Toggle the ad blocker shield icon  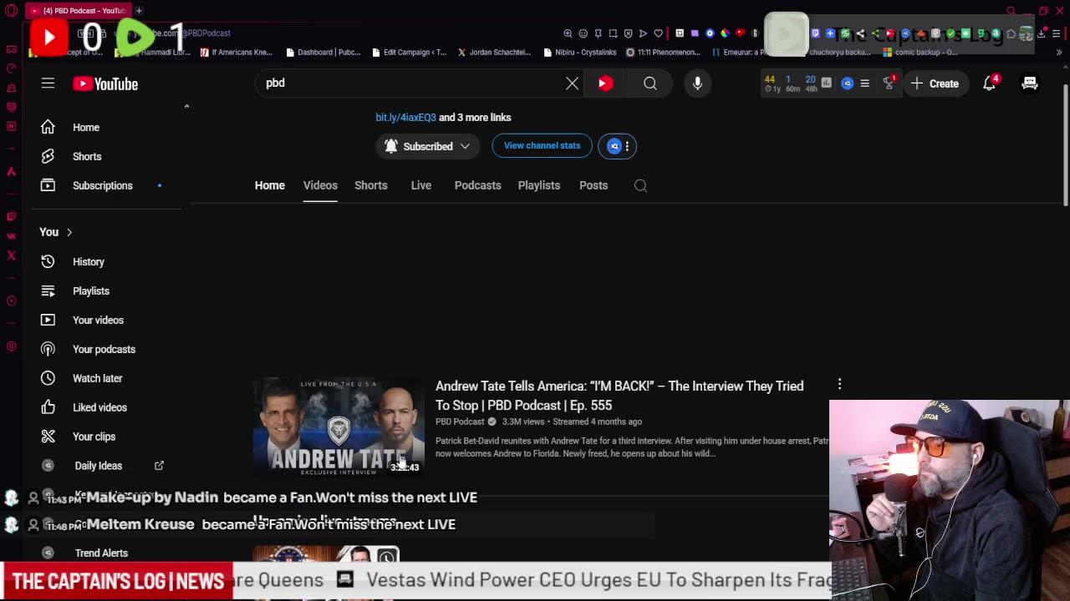click(628, 33)
